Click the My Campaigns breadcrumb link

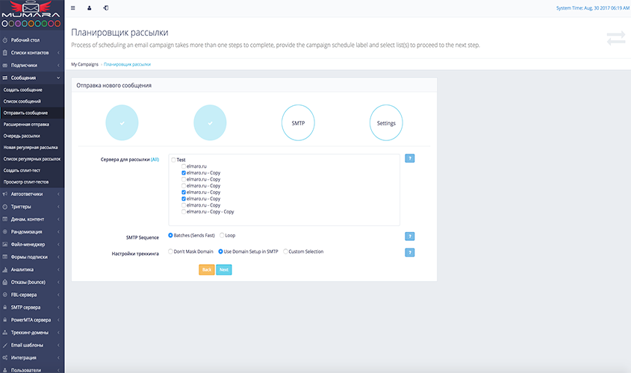click(84, 65)
